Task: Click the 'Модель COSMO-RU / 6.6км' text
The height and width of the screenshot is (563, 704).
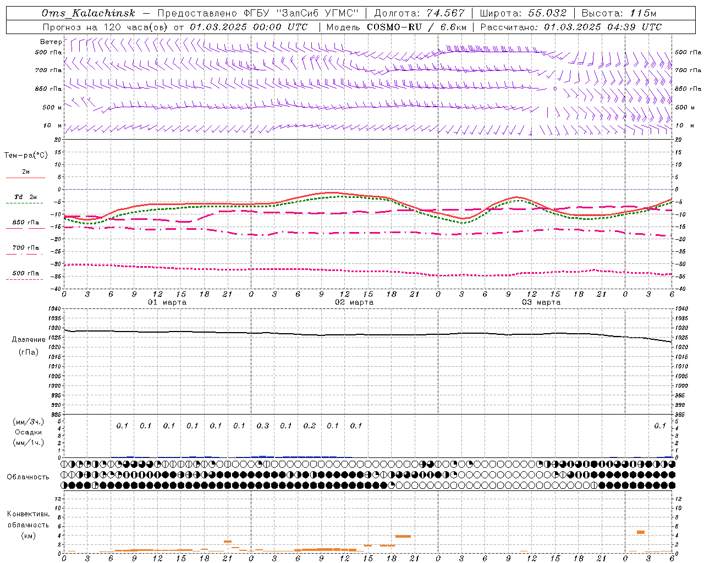Action: [397, 27]
